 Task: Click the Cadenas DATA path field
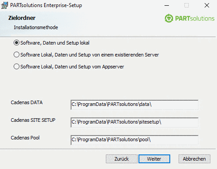[135, 105]
